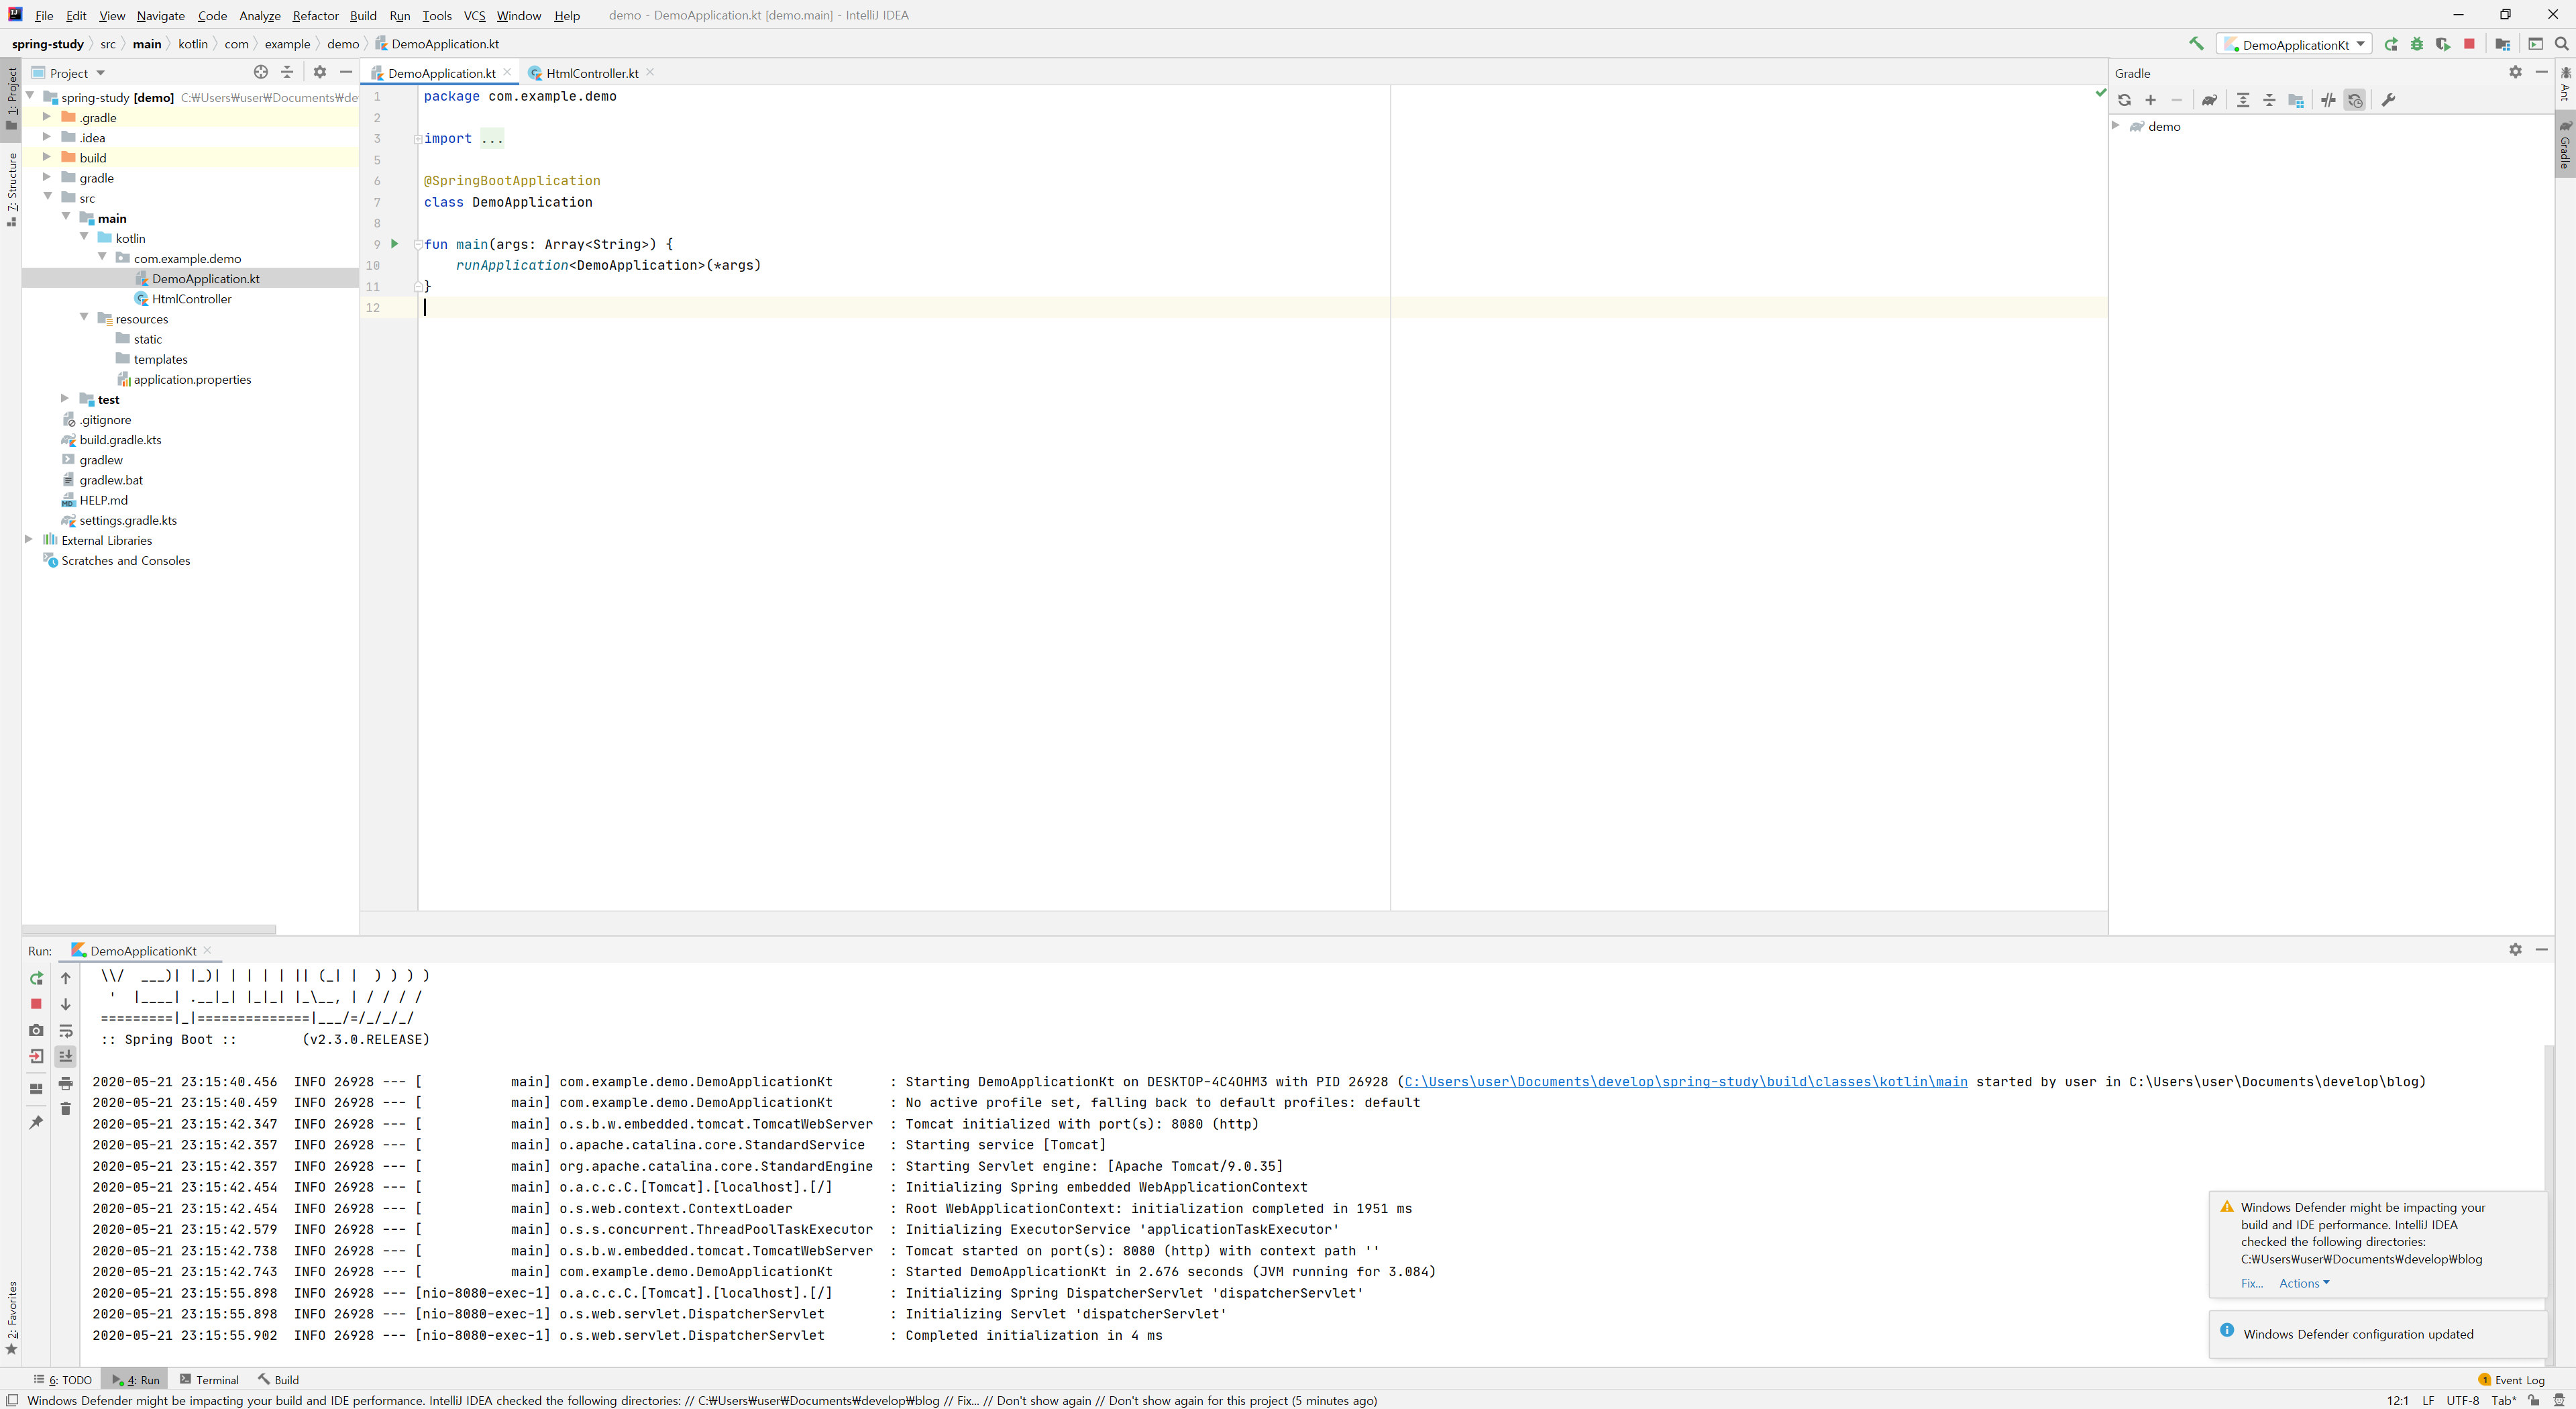Toggle soft-wrap in Run console

[66, 1030]
